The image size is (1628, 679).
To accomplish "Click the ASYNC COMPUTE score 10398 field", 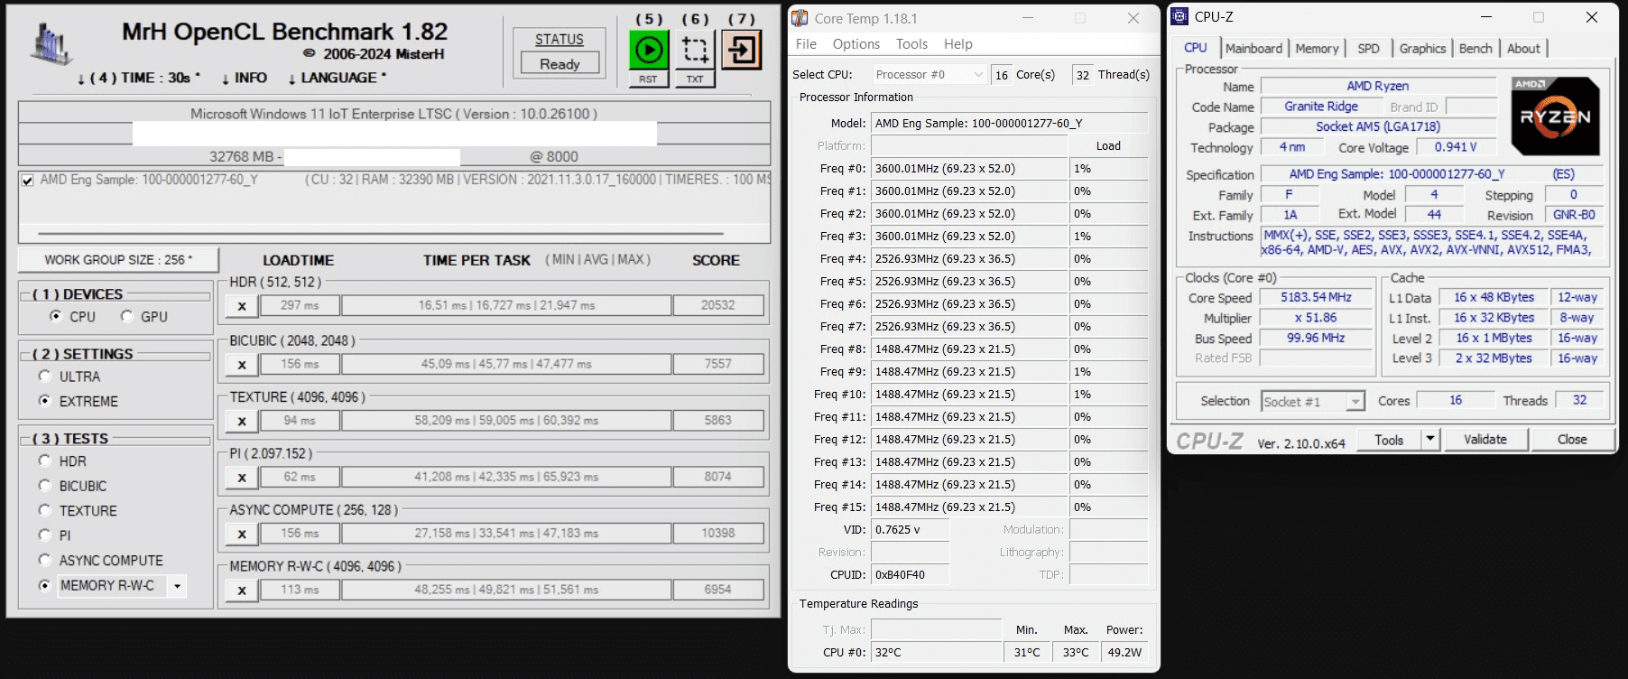I will coord(718,534).
